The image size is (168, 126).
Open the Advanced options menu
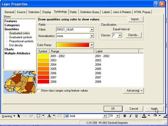pos(133,91)
